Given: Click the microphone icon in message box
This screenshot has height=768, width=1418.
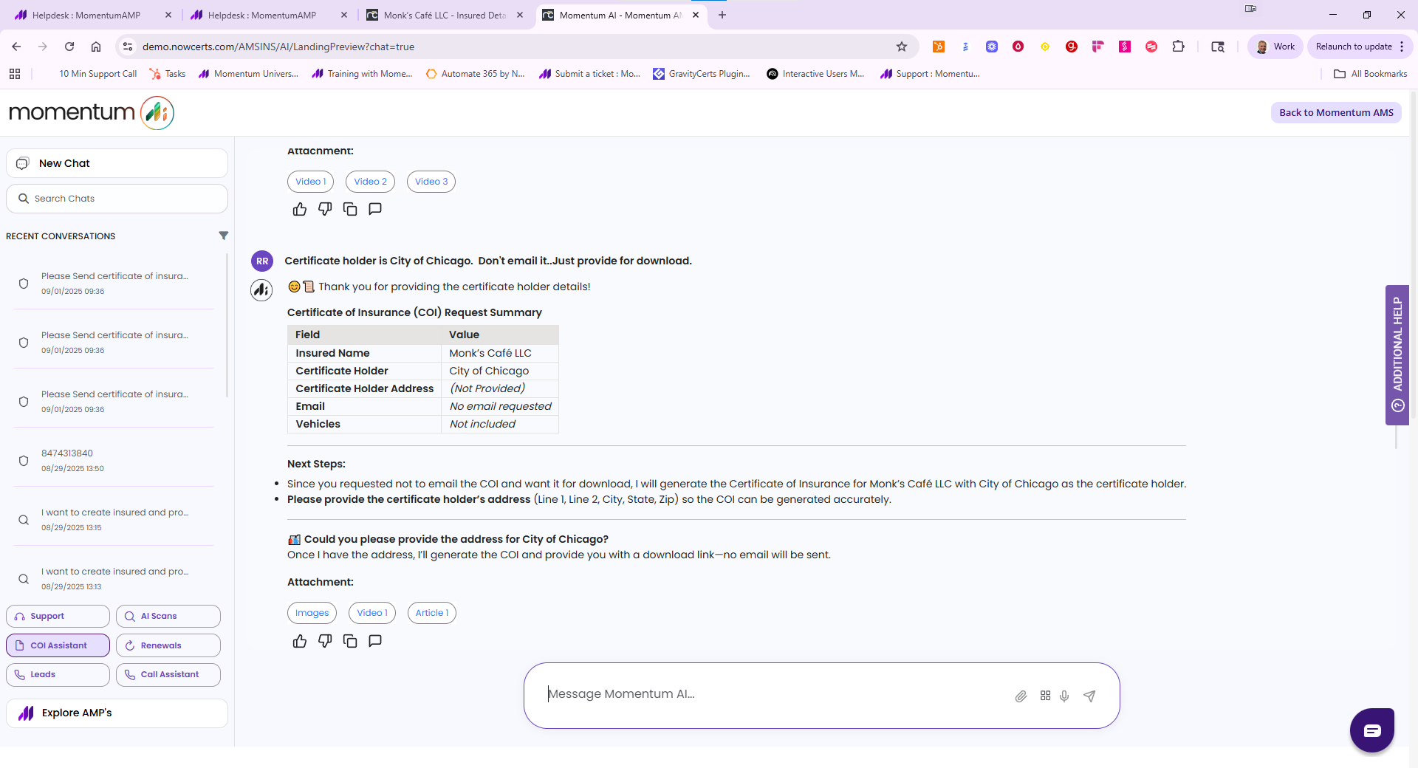Looking at the screenshot, I should pos(1064,696).
